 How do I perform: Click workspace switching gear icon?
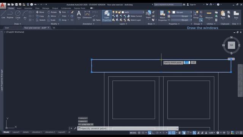click(x=218, y=133)
